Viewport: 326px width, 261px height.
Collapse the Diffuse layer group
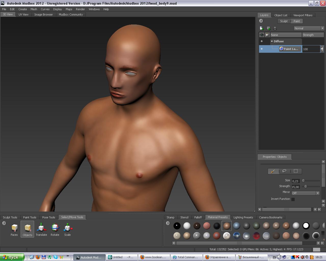pos(272,41)
